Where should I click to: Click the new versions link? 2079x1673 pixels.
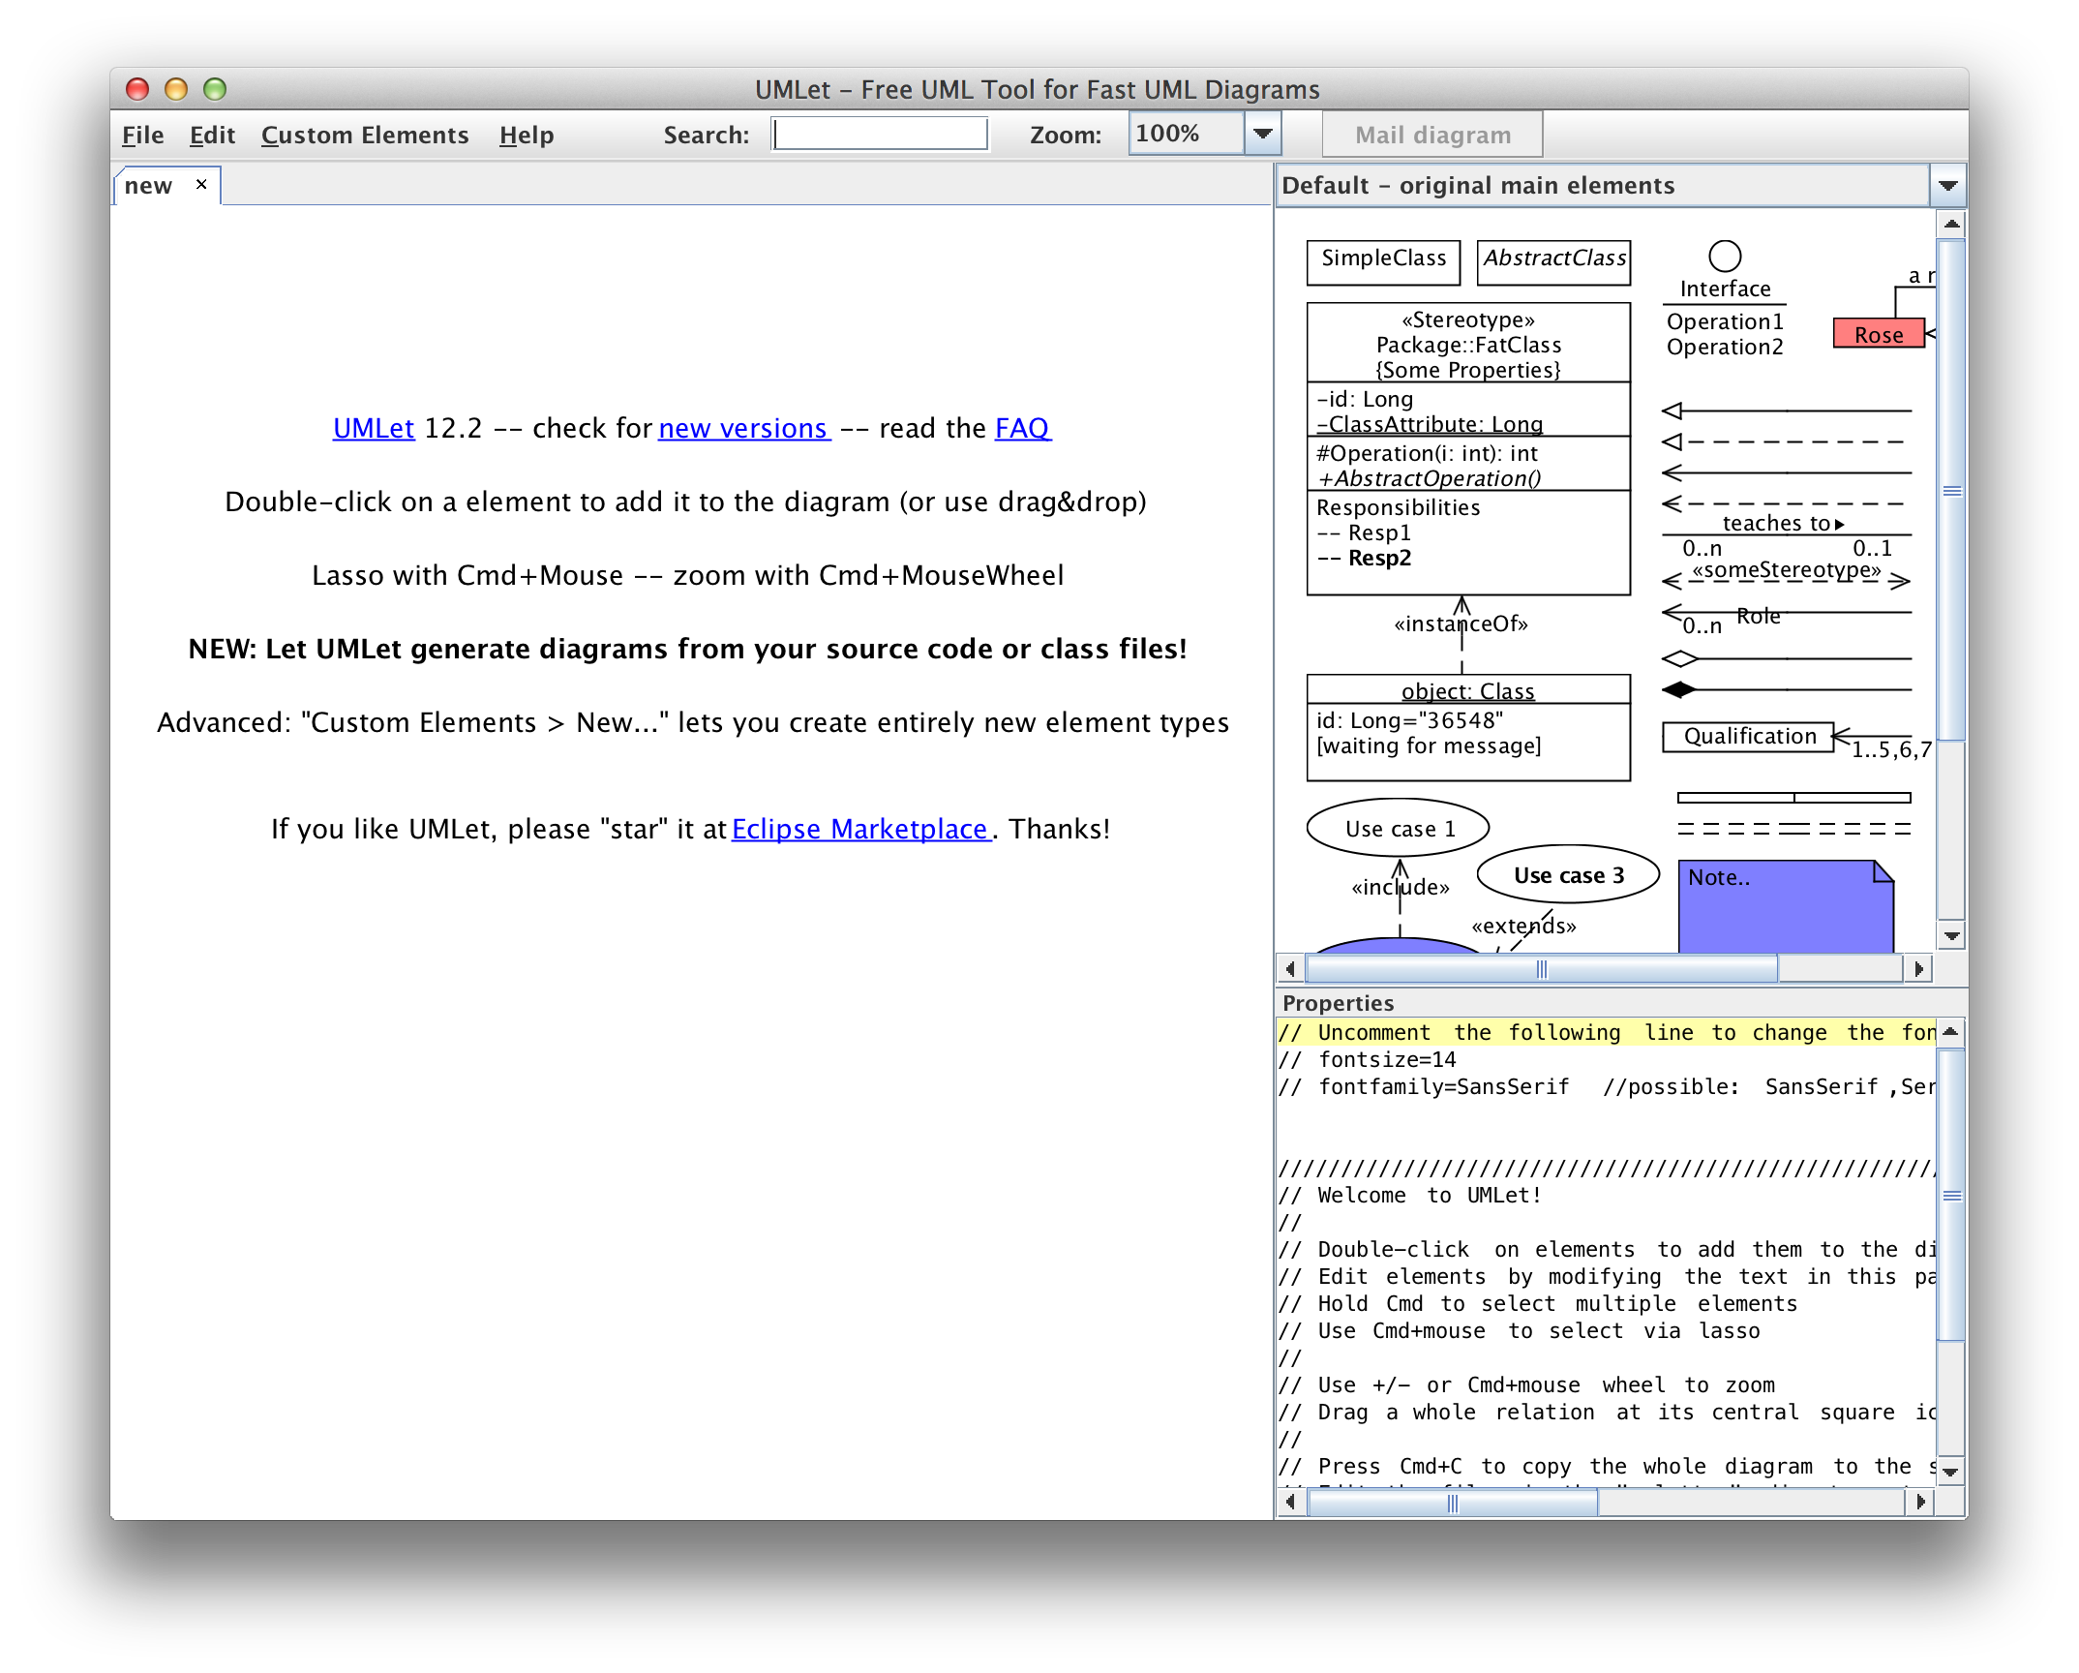coord(743,429)
